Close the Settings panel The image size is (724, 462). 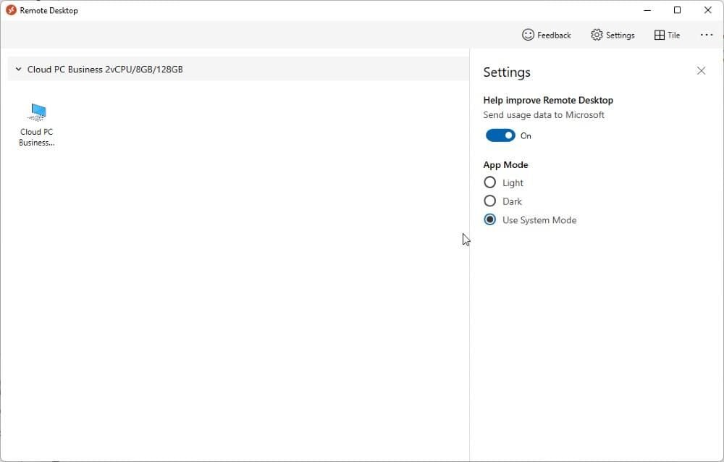(701, 71)
